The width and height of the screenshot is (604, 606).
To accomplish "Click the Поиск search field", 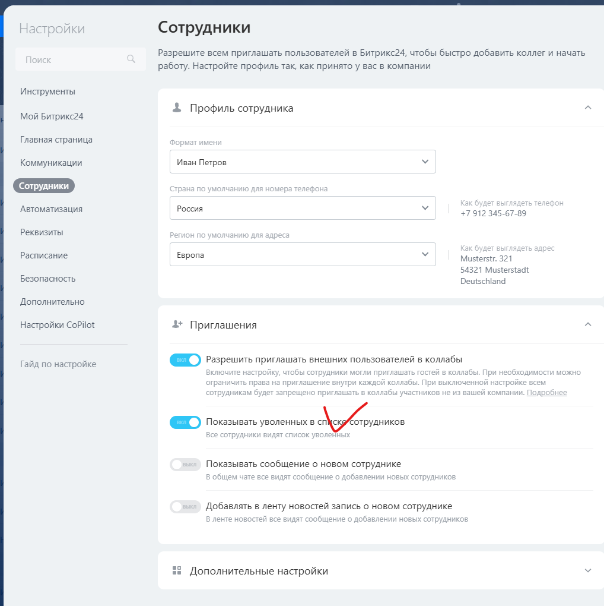I will coord(71,59).
